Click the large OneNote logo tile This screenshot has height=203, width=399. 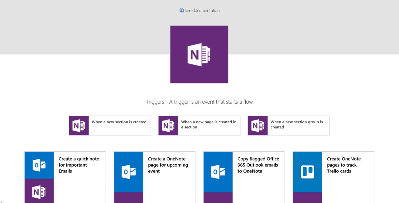[199, 54]
